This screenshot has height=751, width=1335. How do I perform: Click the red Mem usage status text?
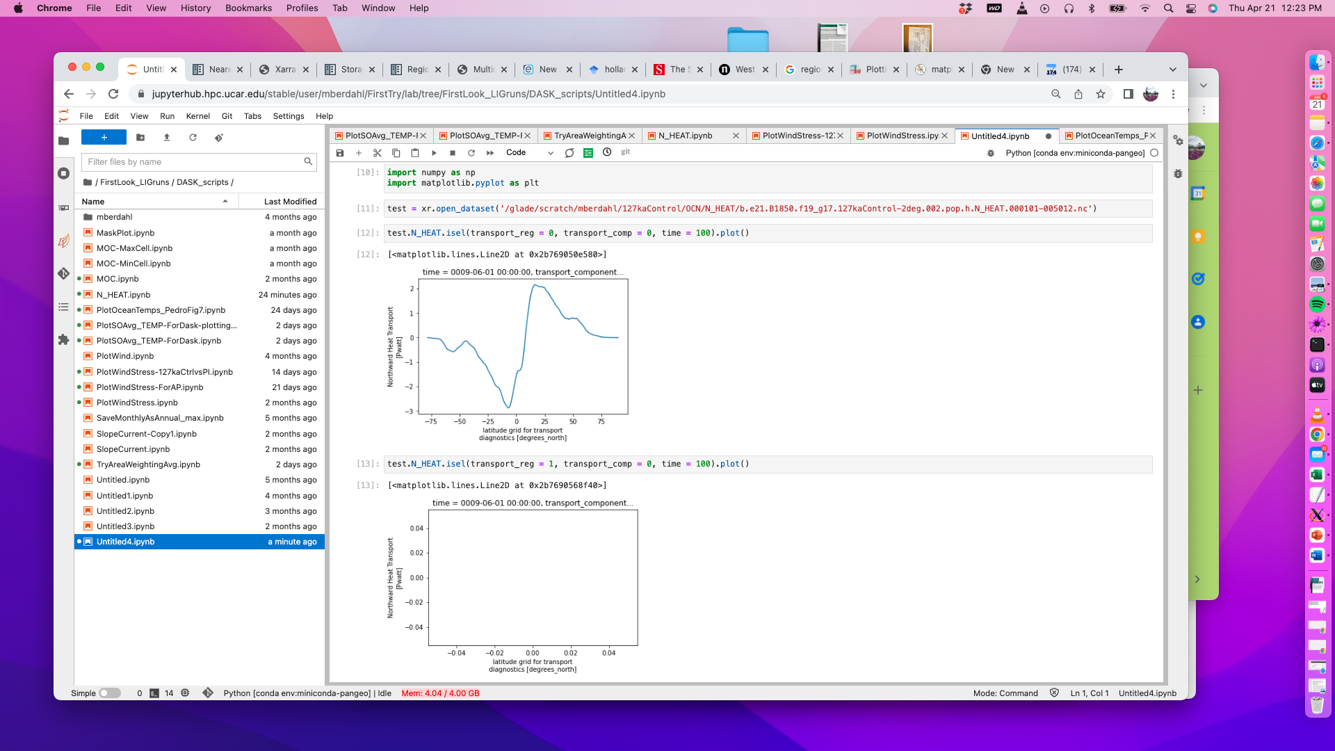point(440,693)
